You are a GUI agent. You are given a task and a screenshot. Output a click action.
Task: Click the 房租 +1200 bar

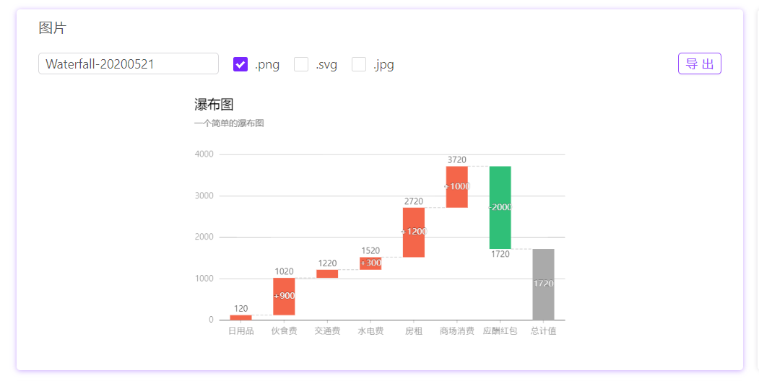[413, 232]
